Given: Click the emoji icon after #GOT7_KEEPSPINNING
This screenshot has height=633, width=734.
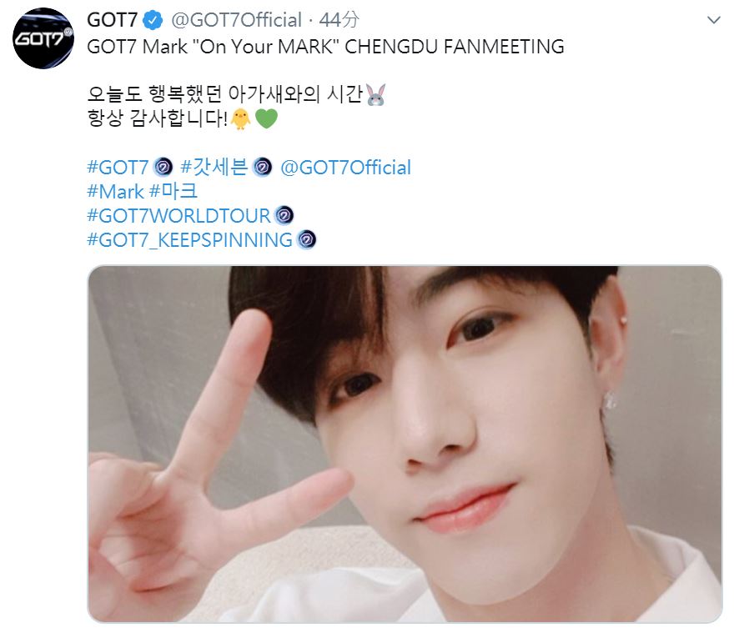Looking at the screenshot, I should click(307, 239).
